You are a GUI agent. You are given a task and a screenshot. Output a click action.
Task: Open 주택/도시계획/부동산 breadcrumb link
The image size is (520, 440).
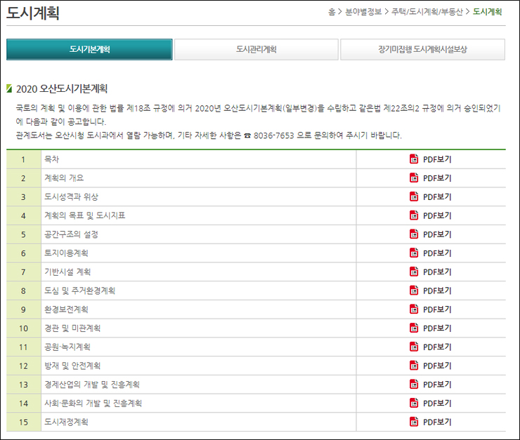[x=428, y=12]
